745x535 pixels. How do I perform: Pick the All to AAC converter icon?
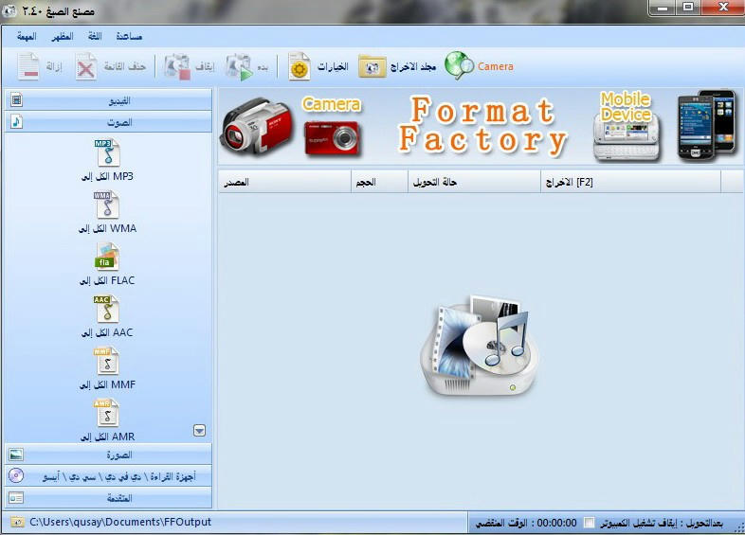107,309
